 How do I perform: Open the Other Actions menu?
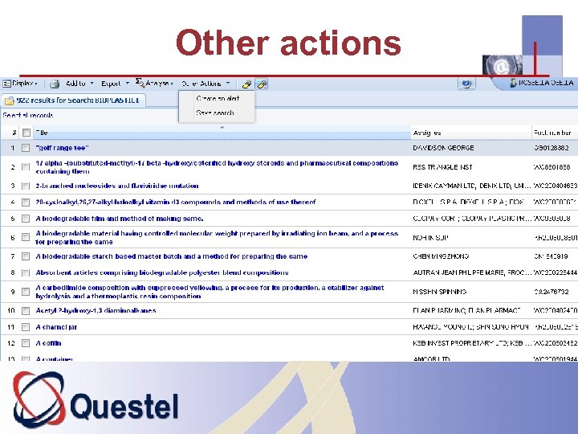tap(201, 84)
